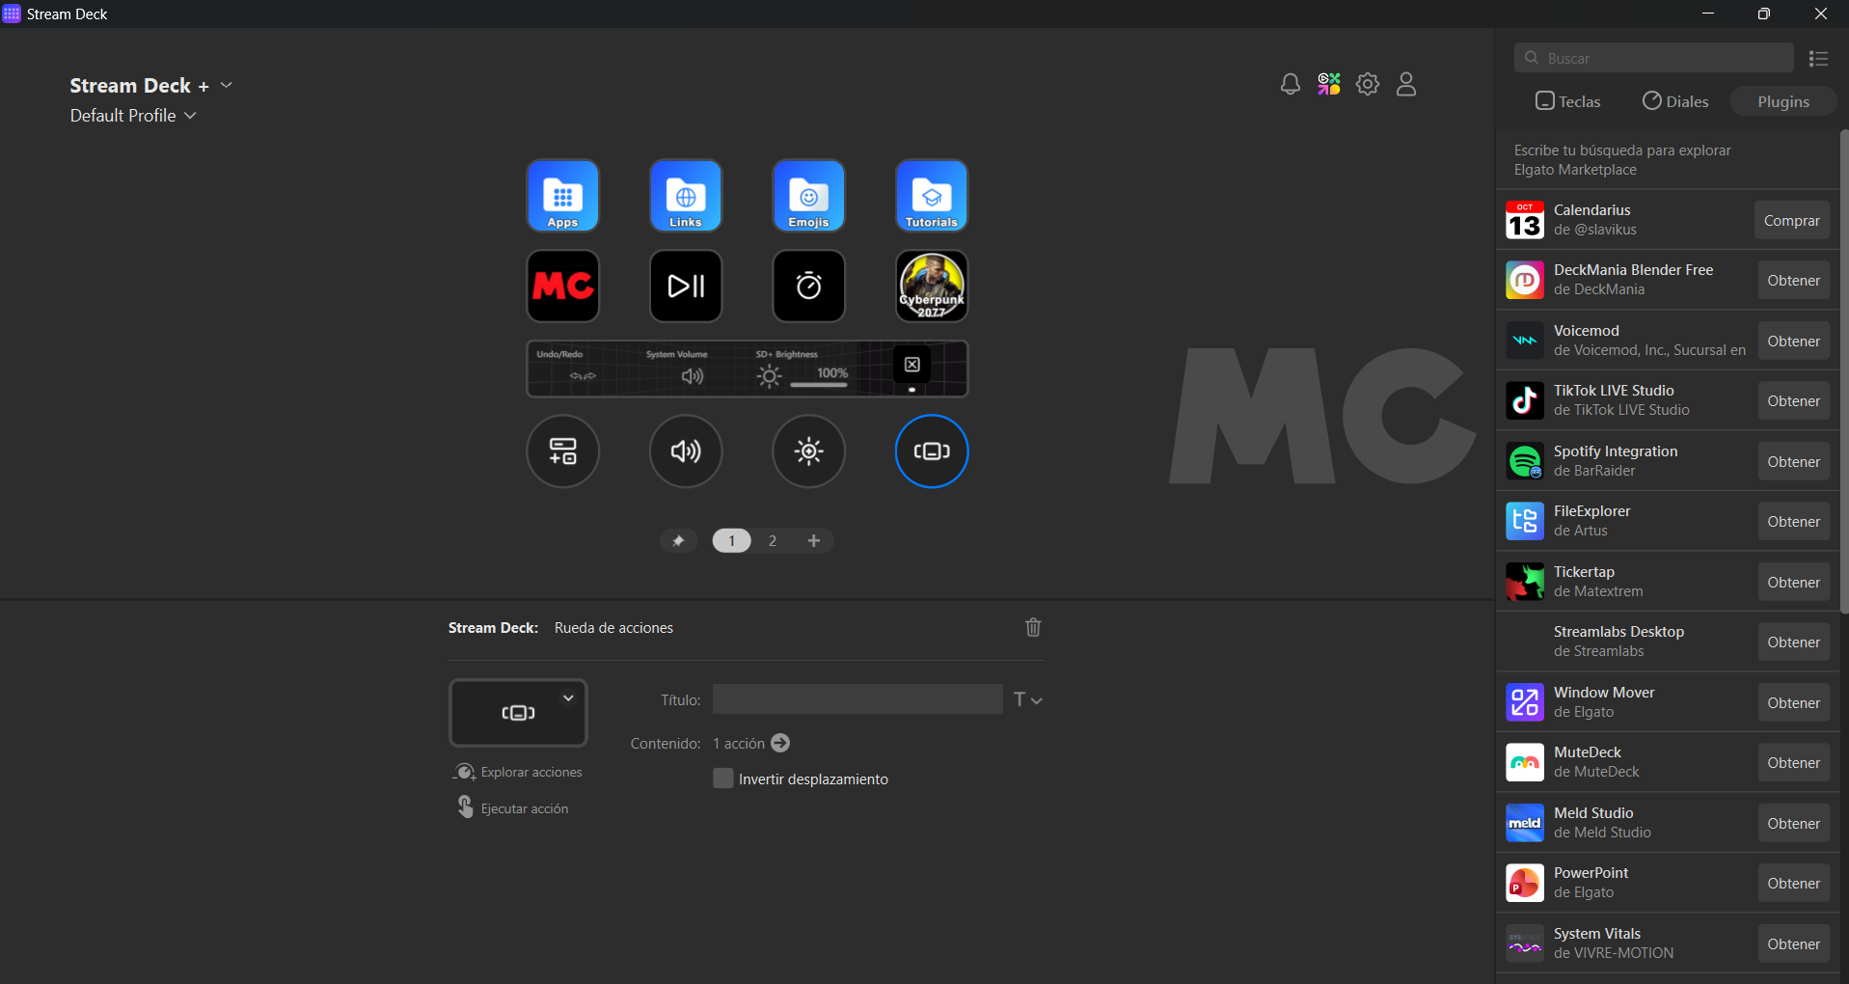Enable Invertir desplazamiento checkbox
Viewport: 1849px width, 984px height.
(x=723, y=779)
